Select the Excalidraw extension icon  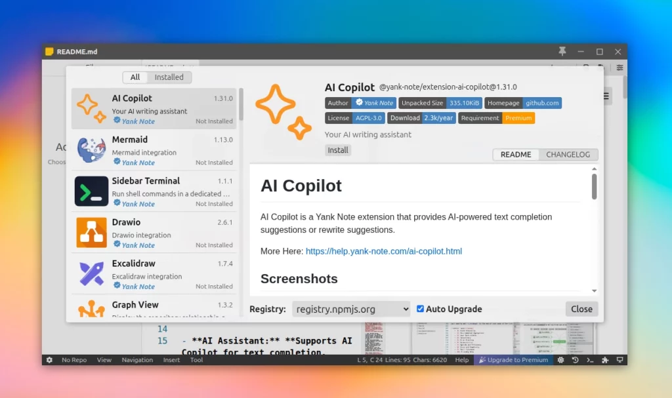tap(91, 273)
